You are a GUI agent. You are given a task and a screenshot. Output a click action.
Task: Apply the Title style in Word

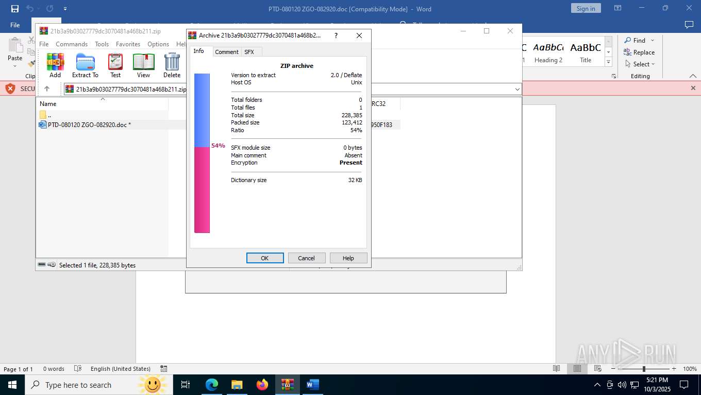coord(586,53)
